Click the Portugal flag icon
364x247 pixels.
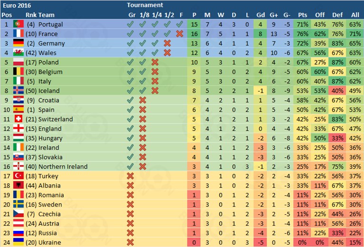19,24
